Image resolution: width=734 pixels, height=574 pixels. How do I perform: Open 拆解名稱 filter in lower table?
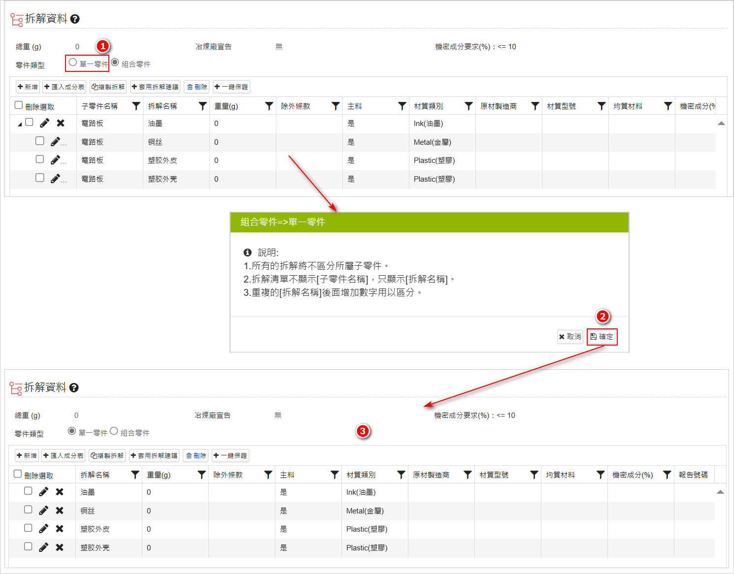tap(135, 475)
